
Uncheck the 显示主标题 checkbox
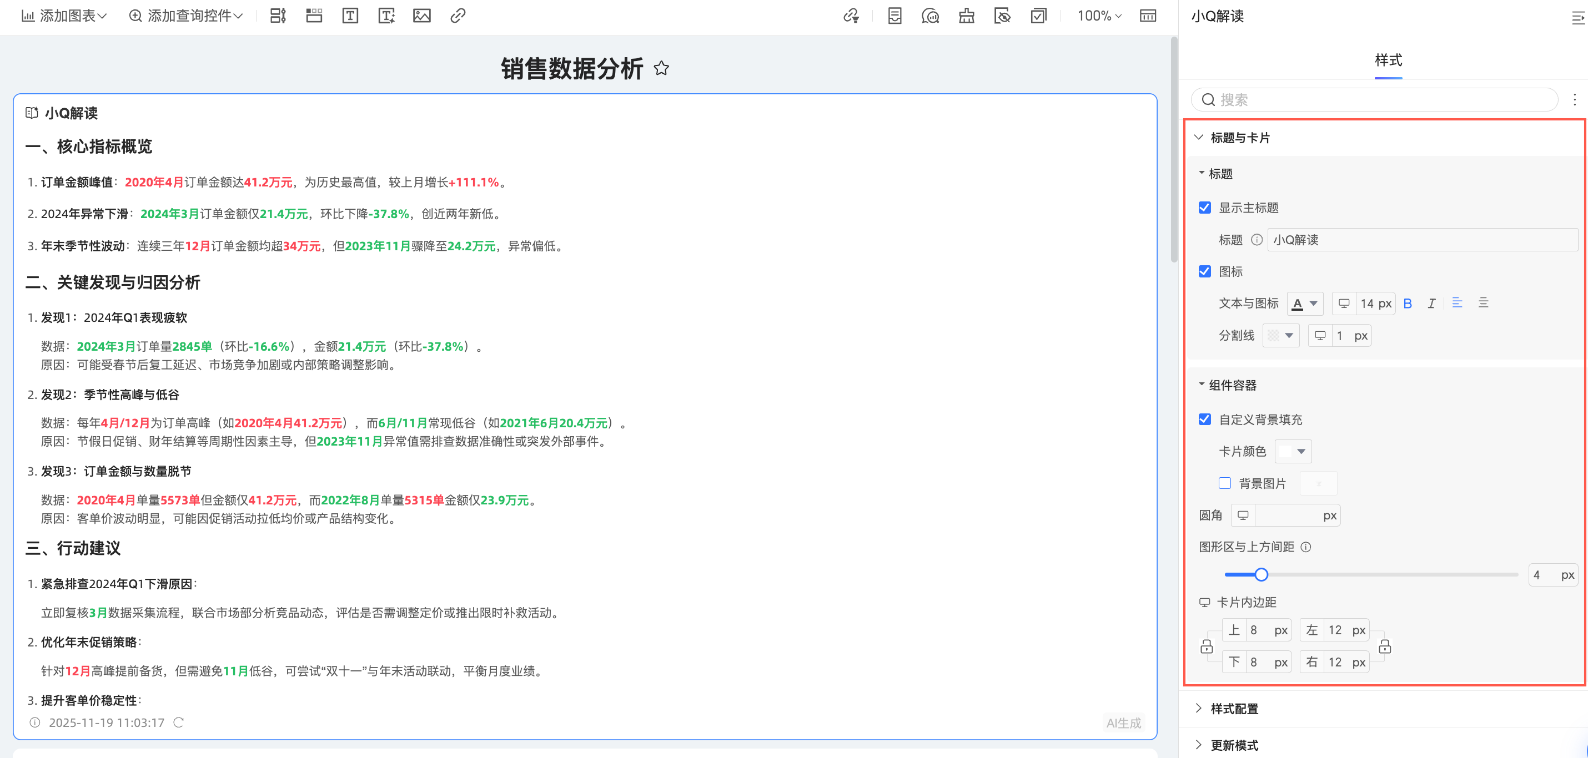(x=1204, y=208)
